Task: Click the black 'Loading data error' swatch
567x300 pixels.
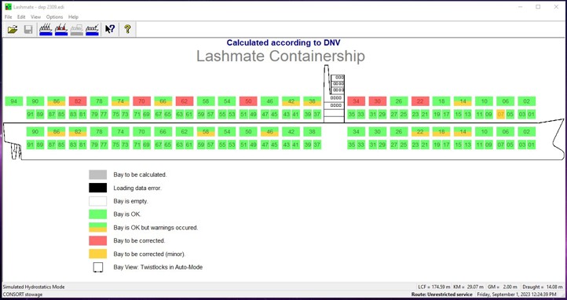Action: (x=98, y=188)
